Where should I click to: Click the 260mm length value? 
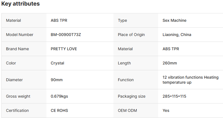point(170,63)
